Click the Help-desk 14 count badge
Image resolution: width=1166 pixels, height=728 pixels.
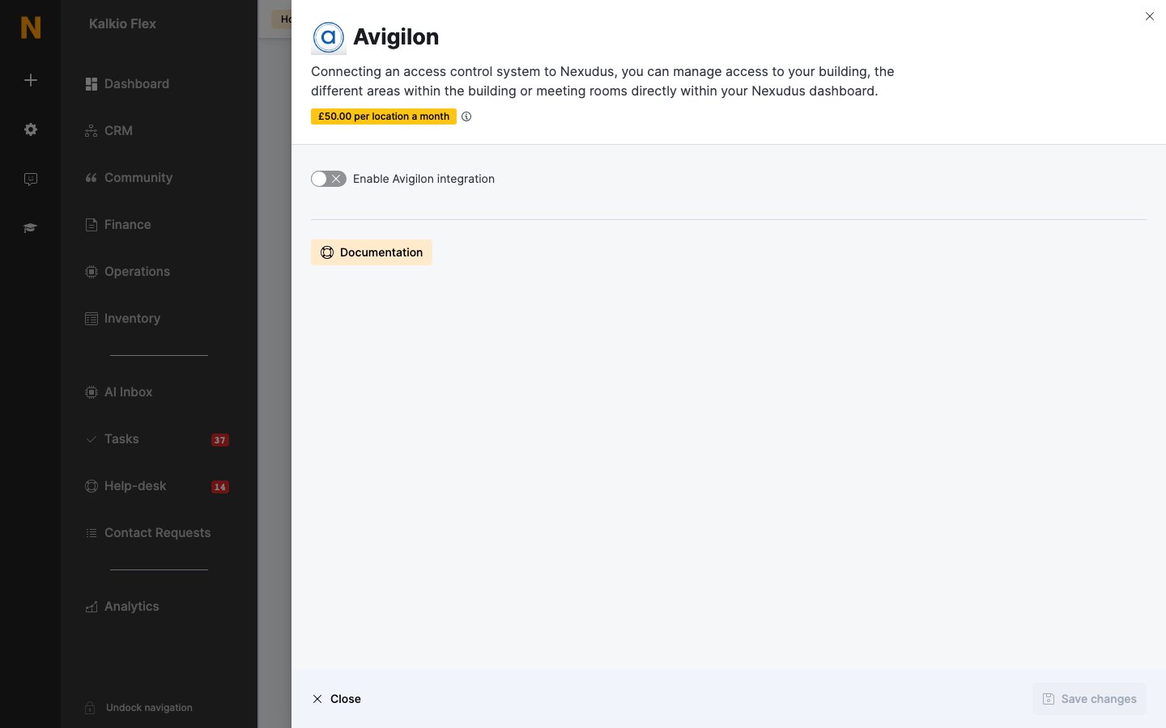tap(220, 487)
